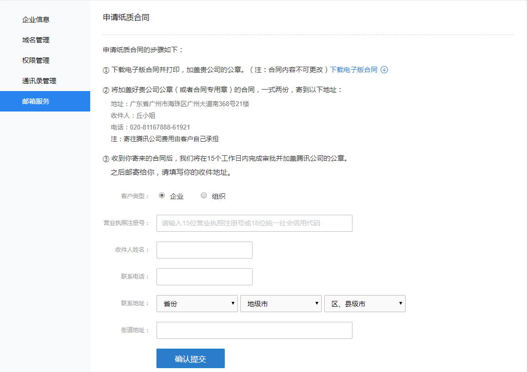Open the 下载电子版合同 link
This screenshot has height=372, width=527.
(x=354, y=70)
